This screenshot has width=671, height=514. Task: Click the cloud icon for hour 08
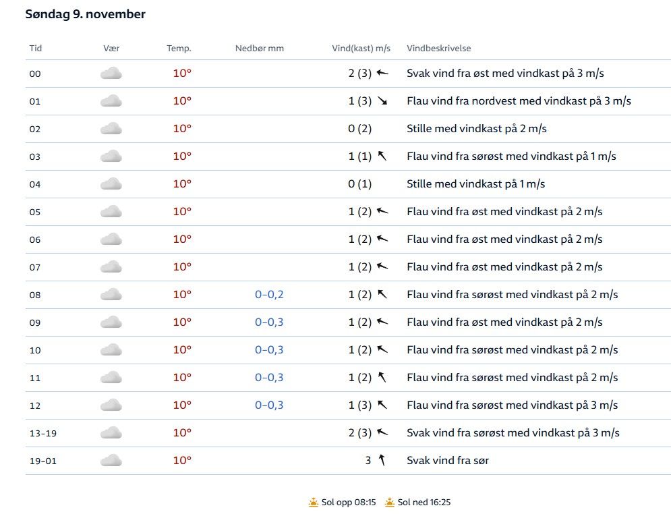point(111,295)
